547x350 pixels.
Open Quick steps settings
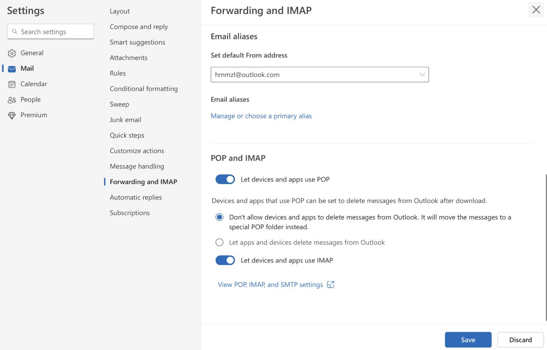(127, 135)
